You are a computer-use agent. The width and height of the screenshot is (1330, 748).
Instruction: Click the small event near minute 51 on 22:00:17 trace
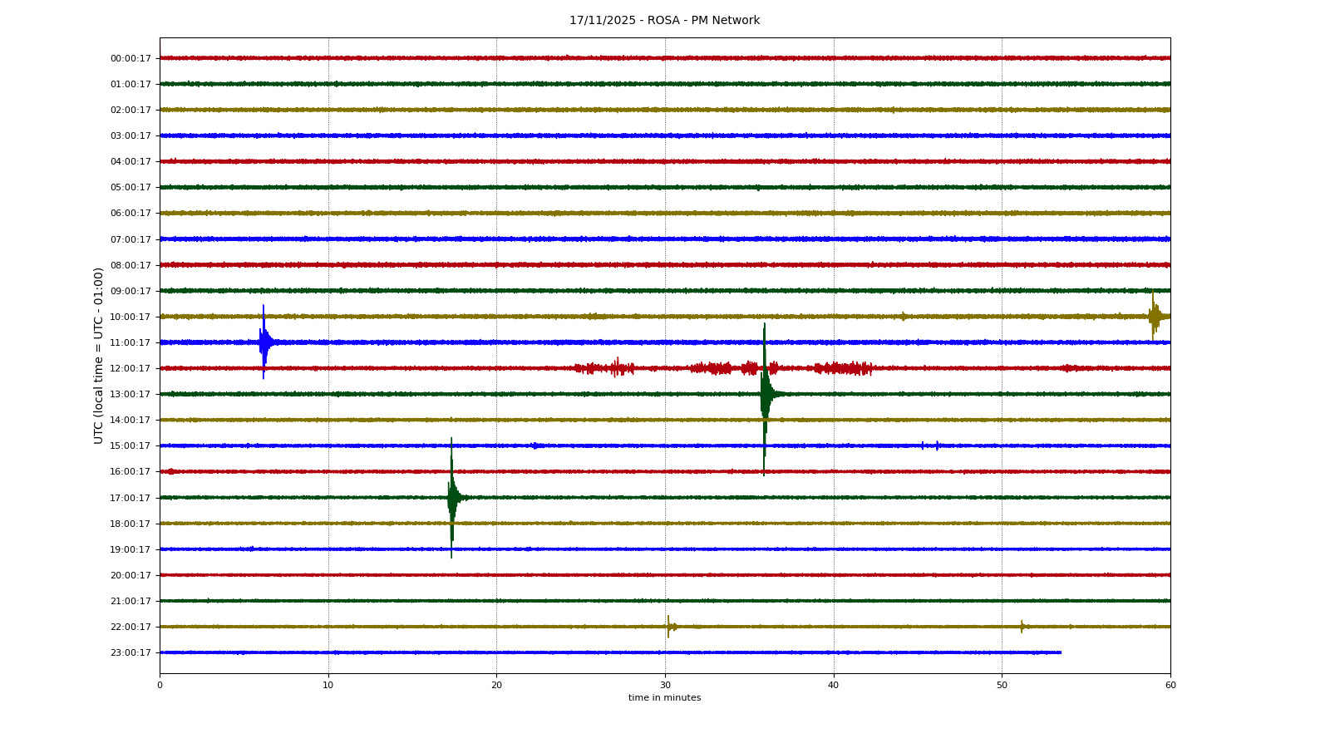coord(1022,627)
